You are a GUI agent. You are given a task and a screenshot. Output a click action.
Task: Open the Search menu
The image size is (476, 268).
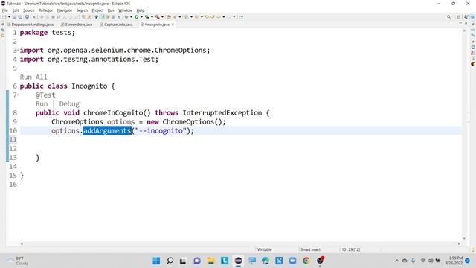82,10
